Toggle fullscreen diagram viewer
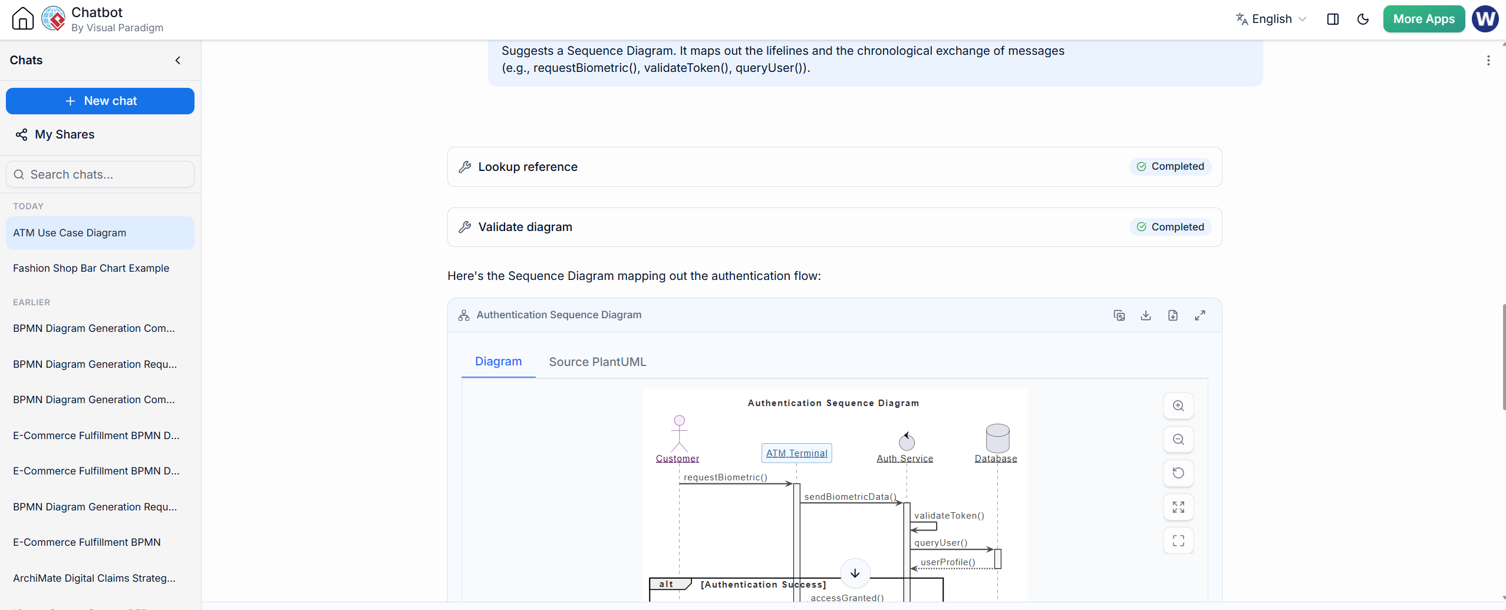The image size is (1506, 610). [1178, 540]
